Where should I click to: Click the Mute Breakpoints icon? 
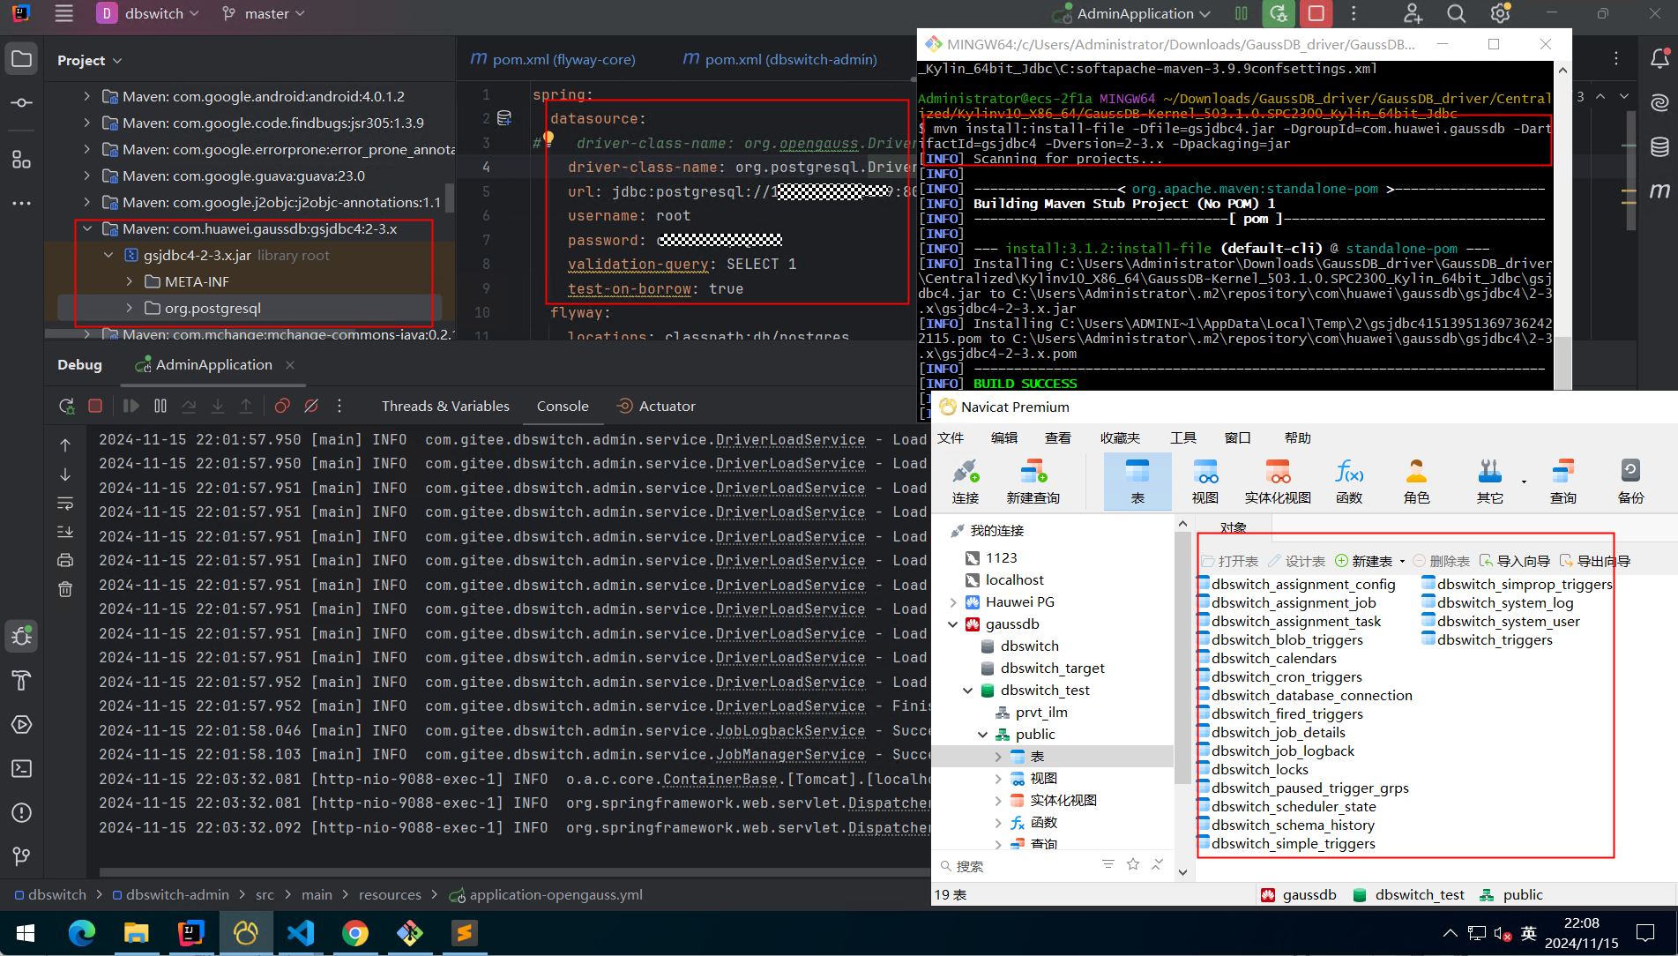click(x=311, y=406)
